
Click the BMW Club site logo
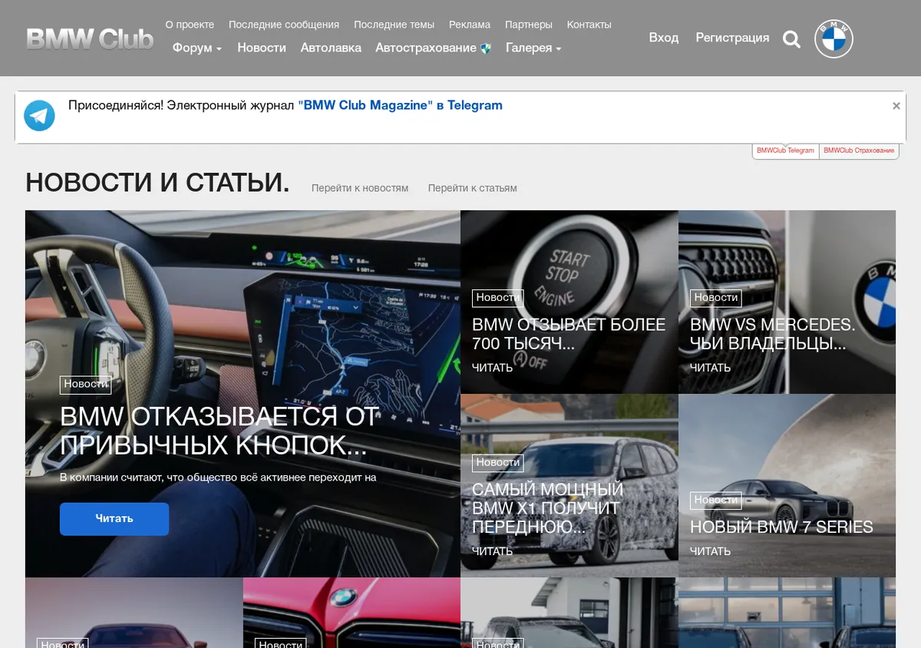point(90,38)
